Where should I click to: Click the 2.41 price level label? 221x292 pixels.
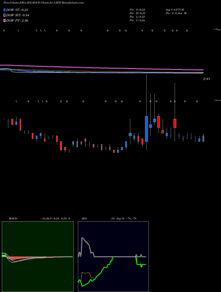point(206,79)
